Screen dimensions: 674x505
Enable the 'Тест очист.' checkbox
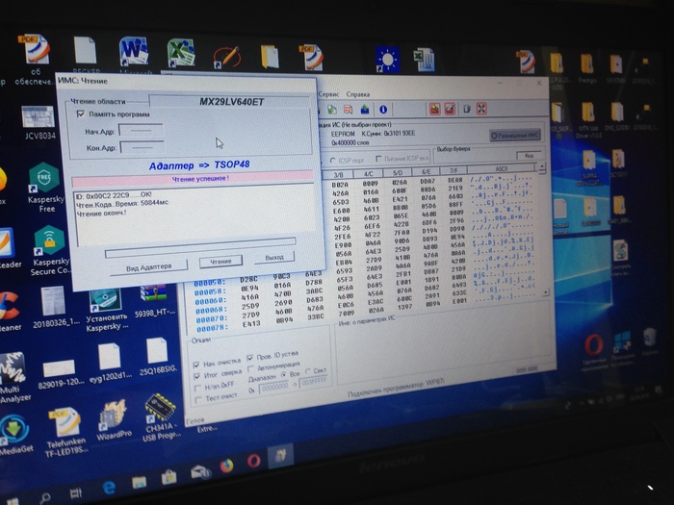(195, 395)
